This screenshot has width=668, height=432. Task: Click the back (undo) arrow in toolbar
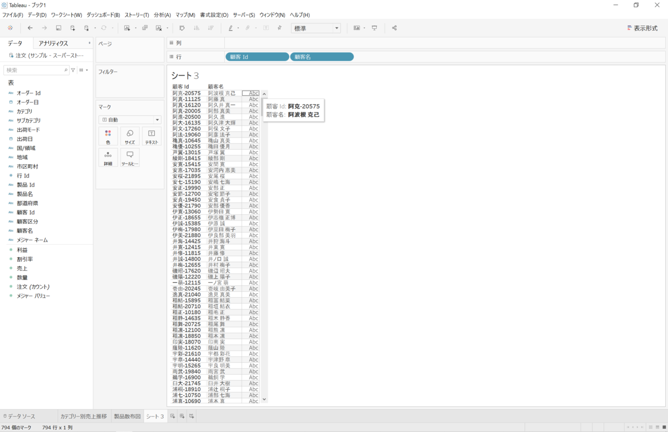30,28
